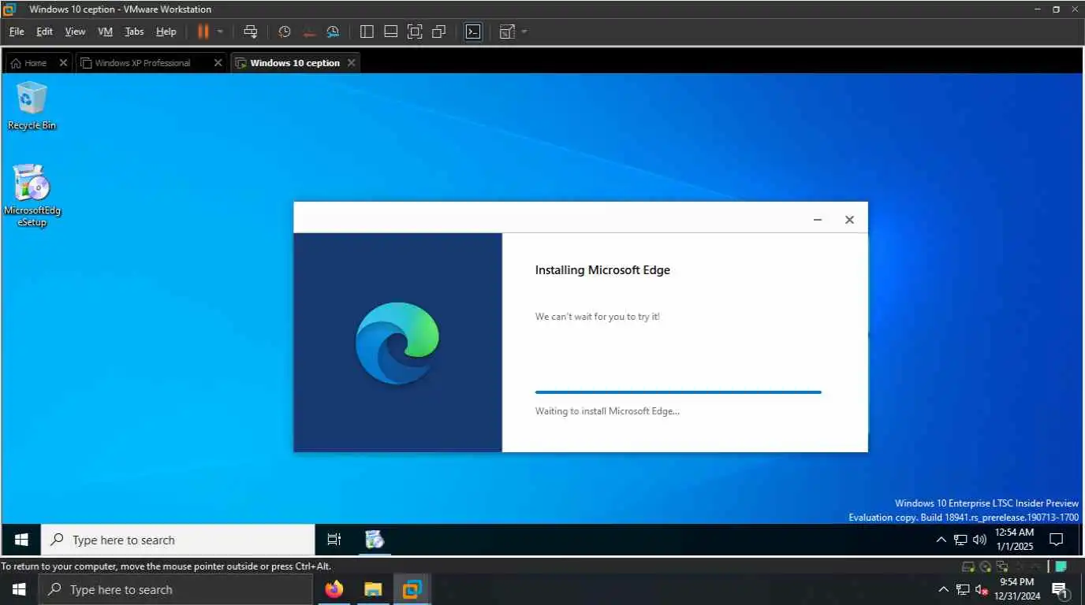
Task: Open the VM menu
Action: [105, 32]
